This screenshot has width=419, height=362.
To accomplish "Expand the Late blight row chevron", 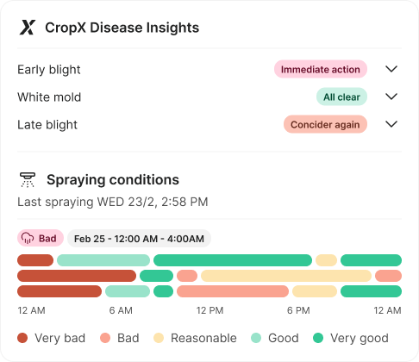I will (391, 124).
